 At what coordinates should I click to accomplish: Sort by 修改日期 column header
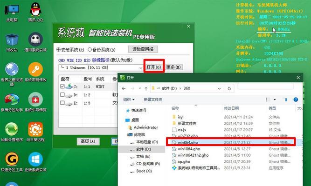(231, 108)
